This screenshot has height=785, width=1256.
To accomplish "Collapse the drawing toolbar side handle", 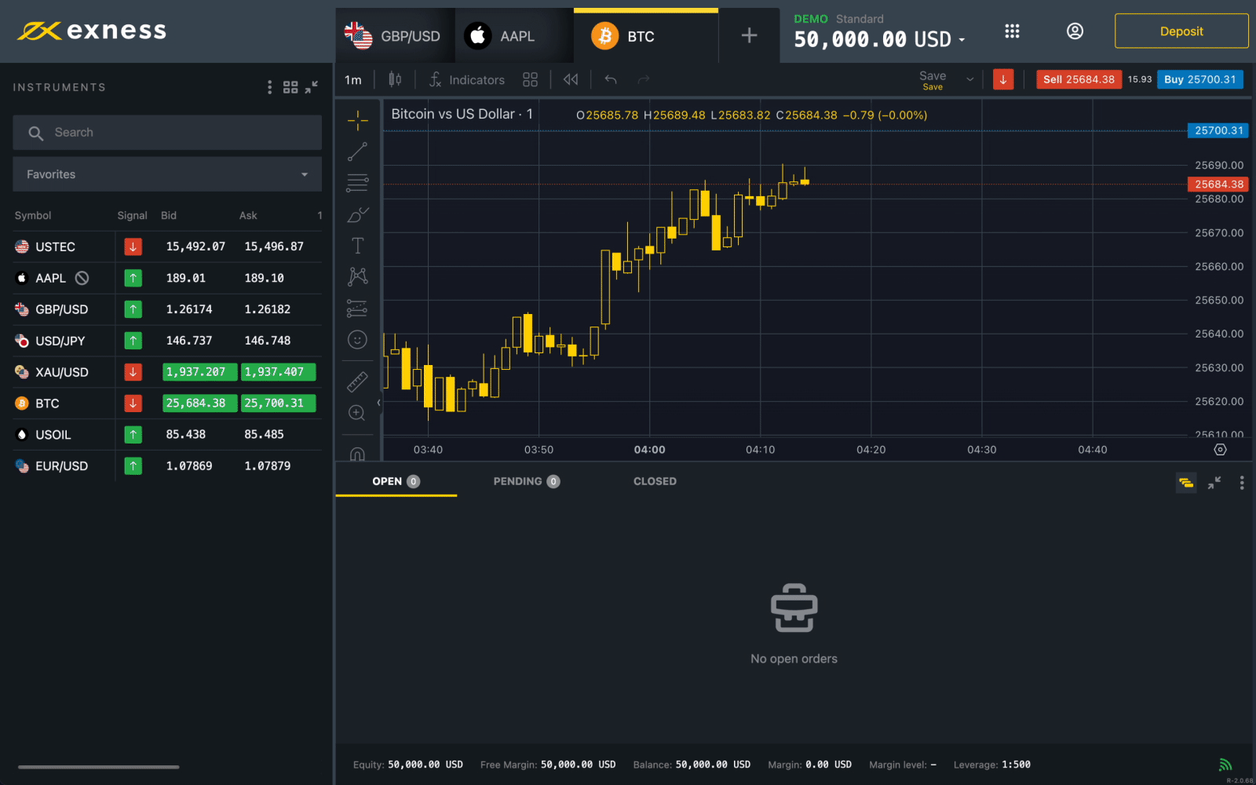I will pyautogui.click(x=378, y=403).
